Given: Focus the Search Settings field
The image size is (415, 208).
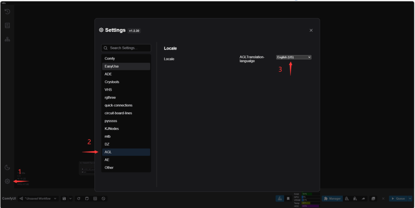Looking at the screenshot, I should pos(126,48).
